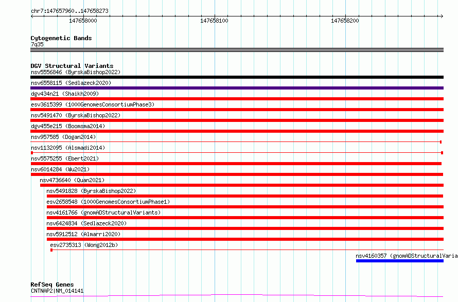Open variant esv3615399 (1000GenomesConsortiumPhase3) label
458x302 pixels.
coord(93,104)
